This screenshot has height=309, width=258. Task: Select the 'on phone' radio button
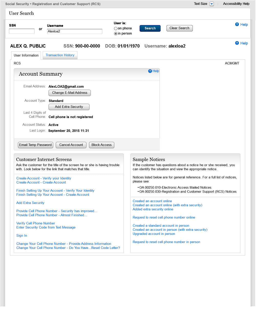coord(116,29)
